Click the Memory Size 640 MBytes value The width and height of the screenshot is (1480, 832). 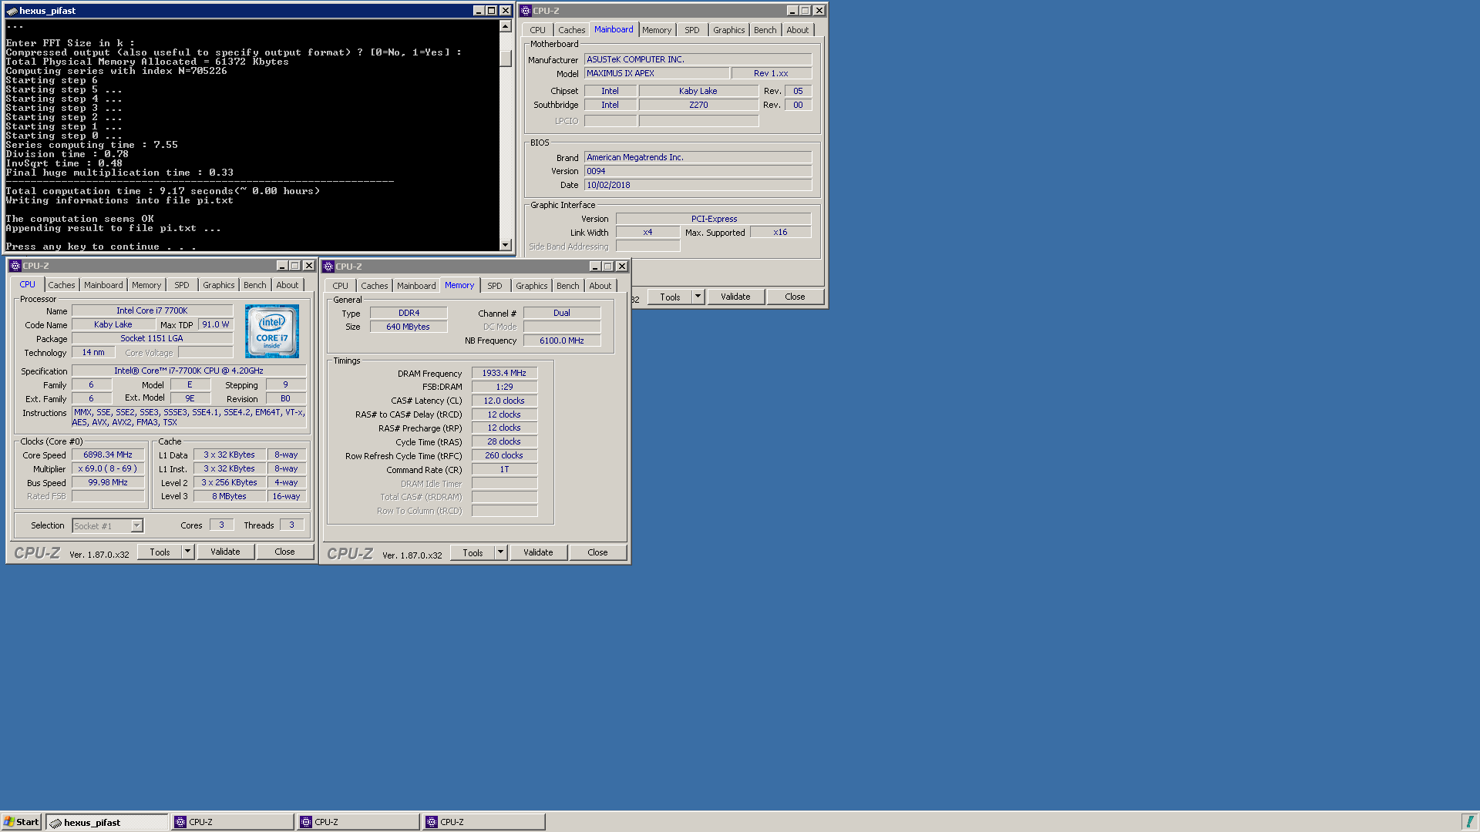tap(409, 327)
